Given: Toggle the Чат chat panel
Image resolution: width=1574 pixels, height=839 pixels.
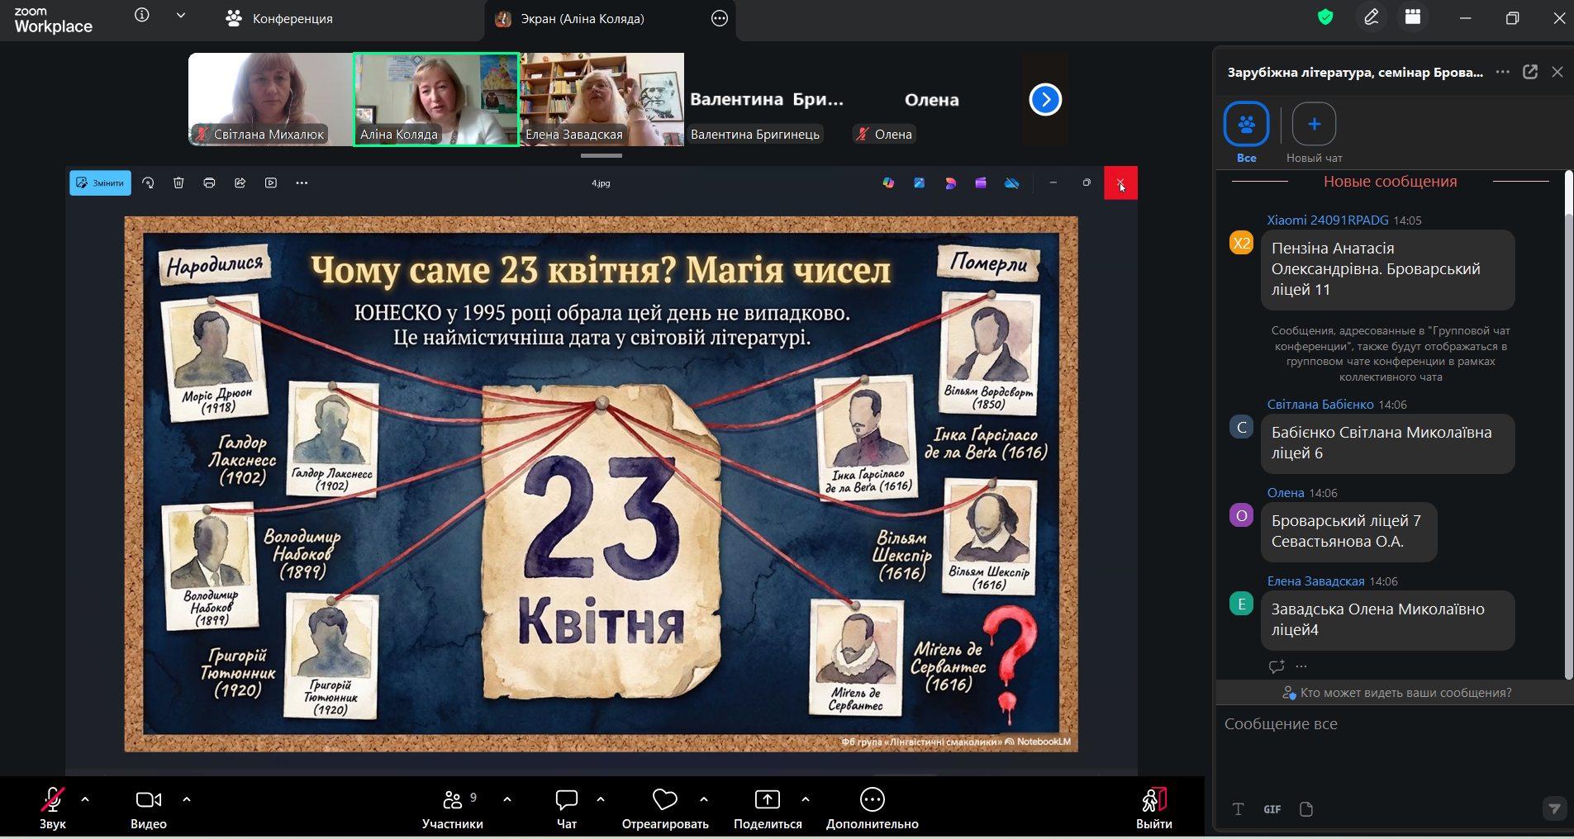Looking at the screenshot, I should click(567, 807).
